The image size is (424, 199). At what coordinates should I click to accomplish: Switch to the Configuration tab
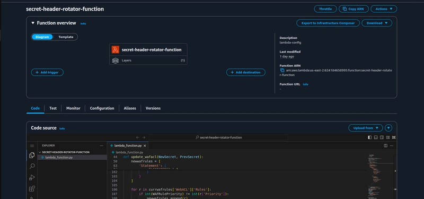pyautogui.click(x=102, y=108)
